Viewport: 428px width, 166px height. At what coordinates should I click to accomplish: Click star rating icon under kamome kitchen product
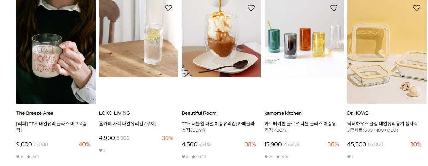click(x=278, y=157)
